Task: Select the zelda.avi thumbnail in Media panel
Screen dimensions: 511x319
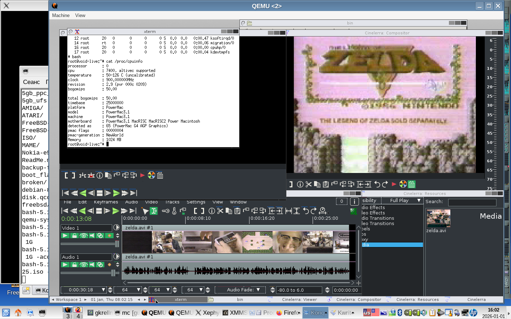Action: pyautogui.click(x=438, y=218)
